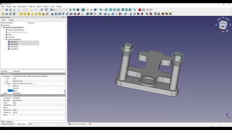Click the Extrude shape icon
232x130 pixels.
(52, 14)
